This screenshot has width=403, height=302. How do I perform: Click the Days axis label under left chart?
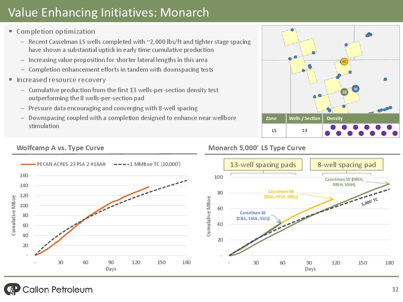[111, 269]
